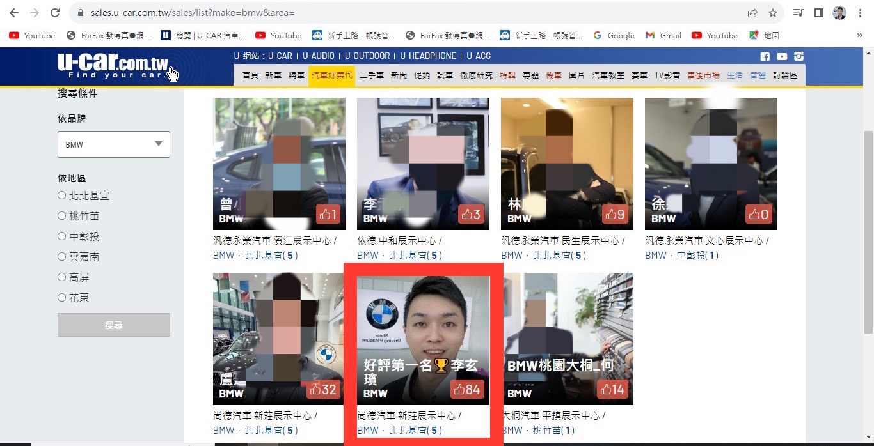Image resolution: width=874 pixels, height=446 pixels.
Task: Click the BMW．桃竹苗(1) link
Action: pos(538,431)
